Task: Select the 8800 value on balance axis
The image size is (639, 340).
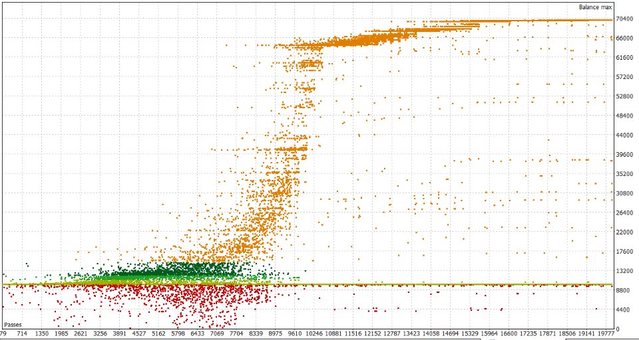Action: (622, 290)
